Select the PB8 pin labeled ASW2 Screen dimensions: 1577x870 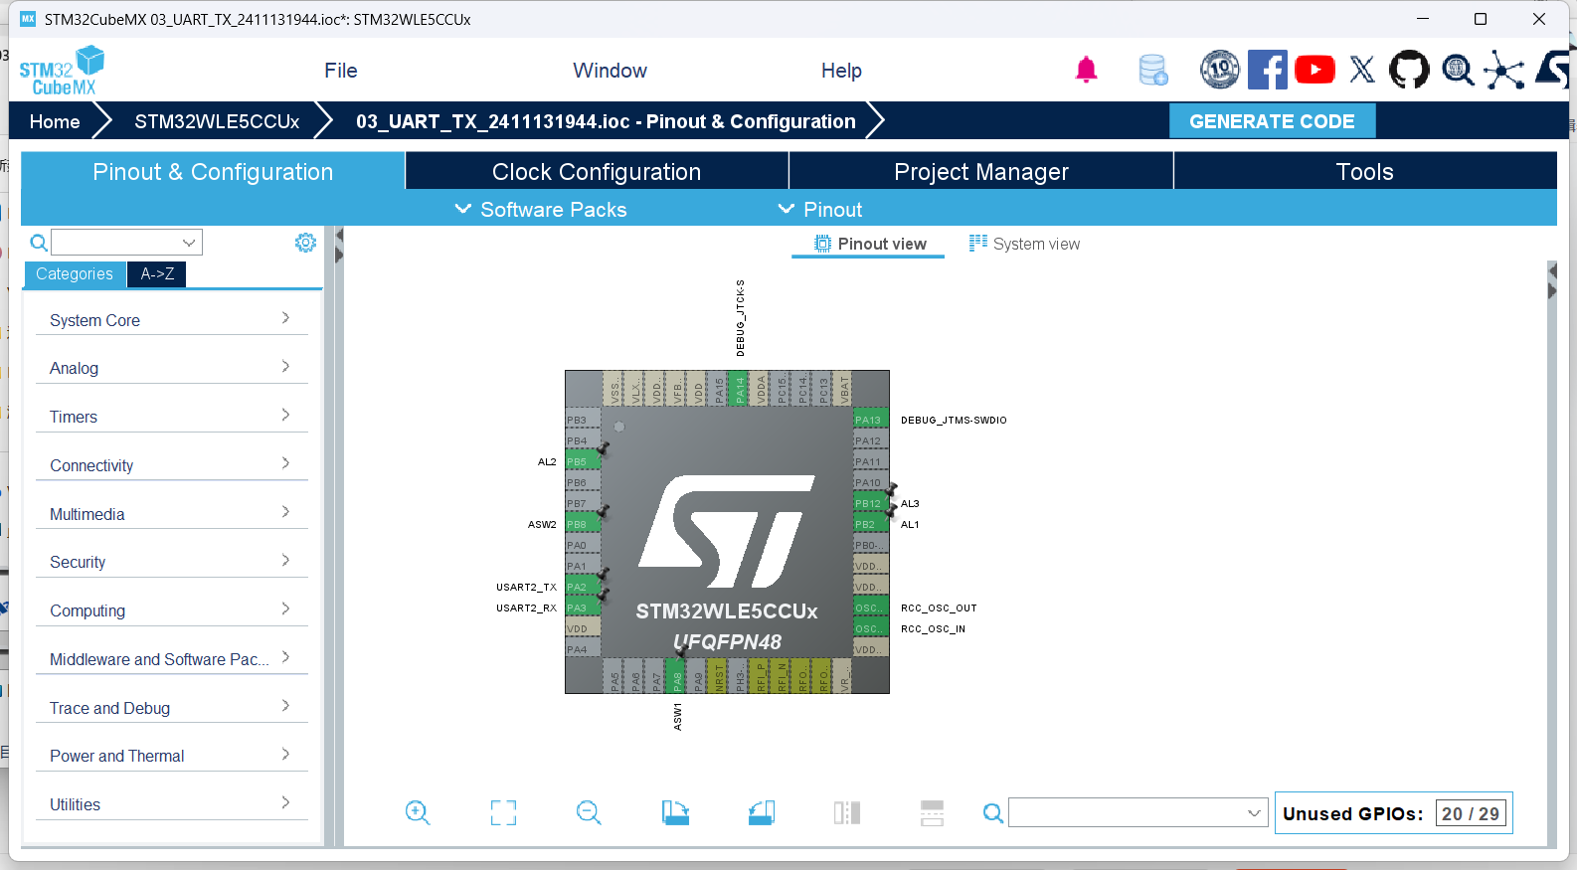(583, 524)
